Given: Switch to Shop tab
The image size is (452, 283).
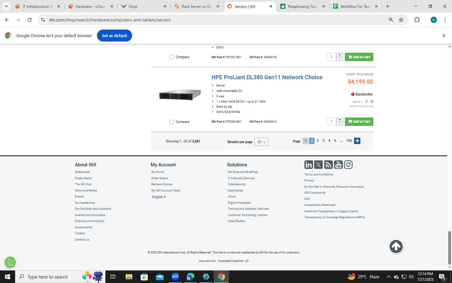Looking at the screenshot, I should [144, 6].
